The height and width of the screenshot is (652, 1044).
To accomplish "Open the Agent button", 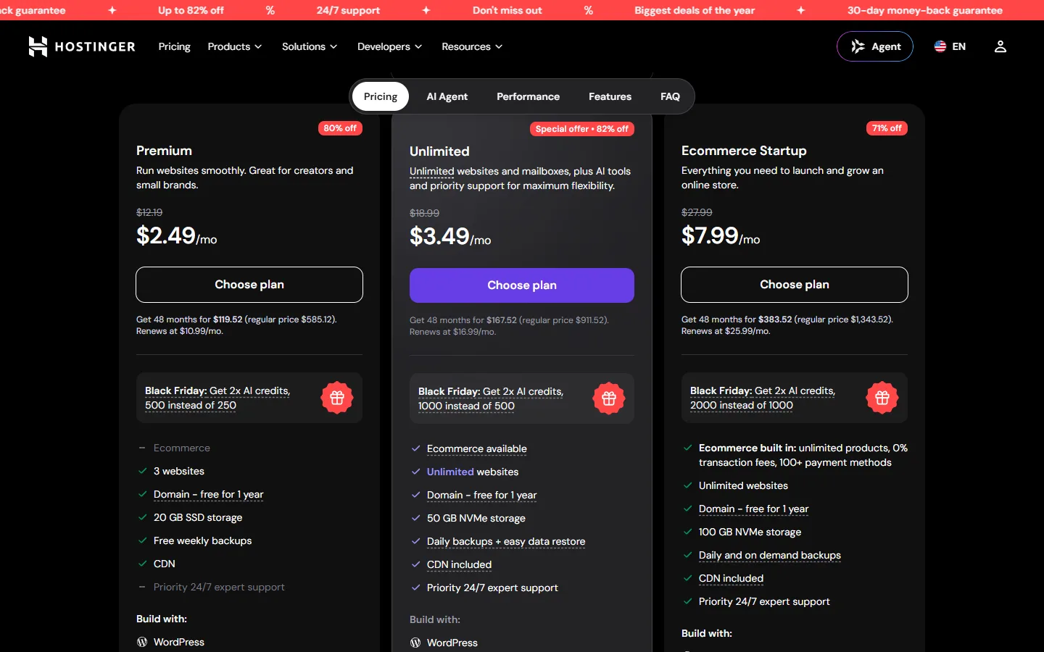I will pyautogui.click(x=875, y=46).
